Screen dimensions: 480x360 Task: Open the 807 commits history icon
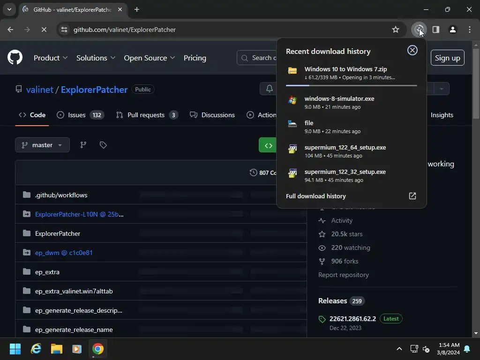[x=253, y=172]
